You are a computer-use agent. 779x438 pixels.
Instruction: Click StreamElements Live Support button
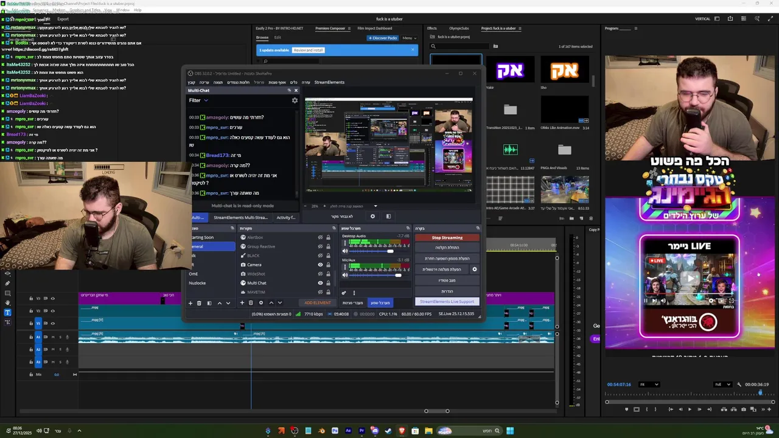point(447,302)
